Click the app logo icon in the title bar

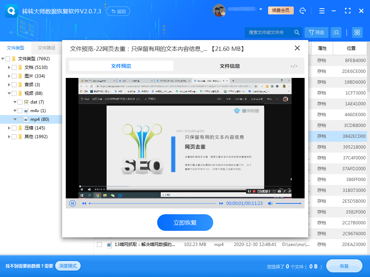(11, 11)
